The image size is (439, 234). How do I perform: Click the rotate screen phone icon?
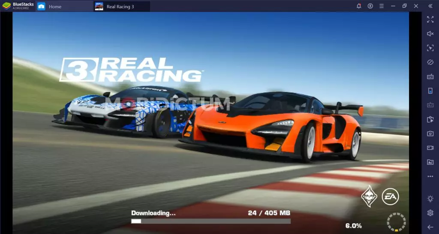coord(430,91)
